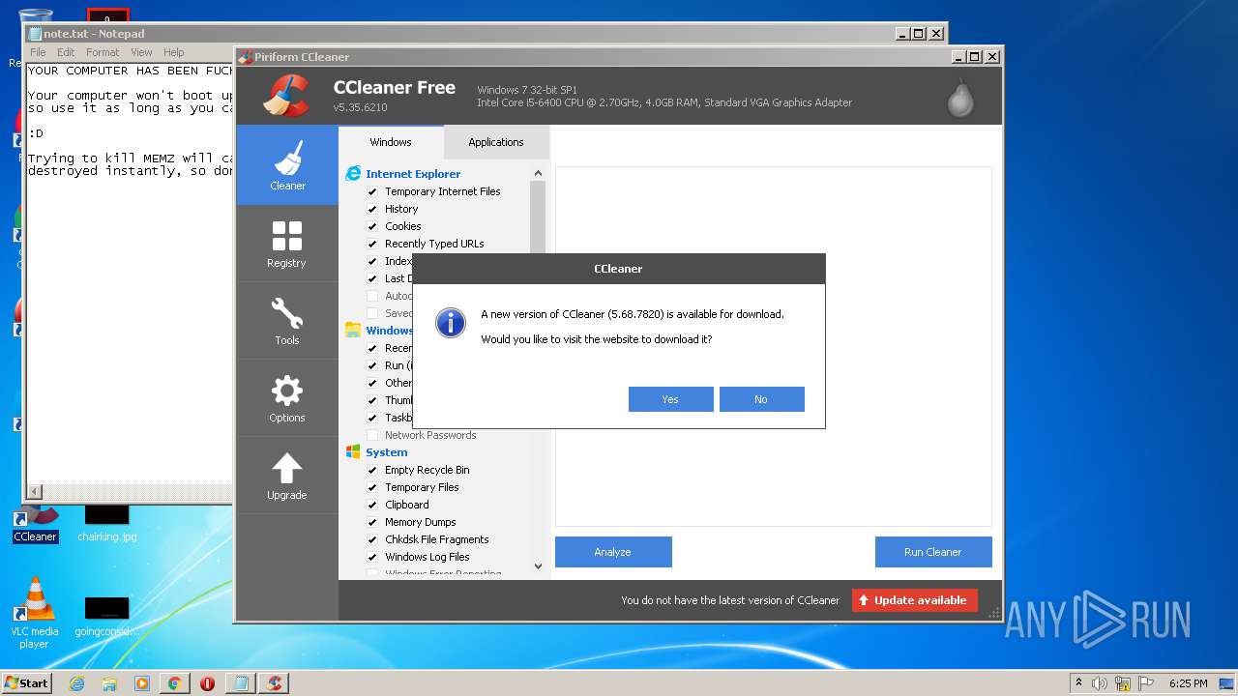The height and width of the screenshot is (696, 1238).
Task: Open Windows Explorer folder in taskbar
Action: [109, 683]
